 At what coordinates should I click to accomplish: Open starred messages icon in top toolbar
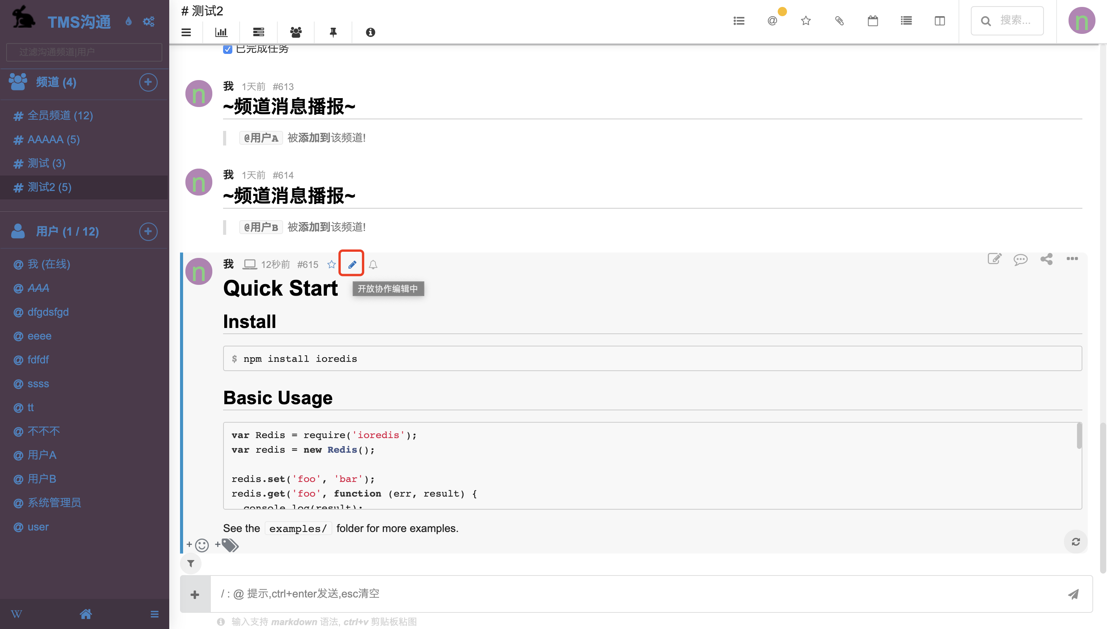tap(806, 20)
